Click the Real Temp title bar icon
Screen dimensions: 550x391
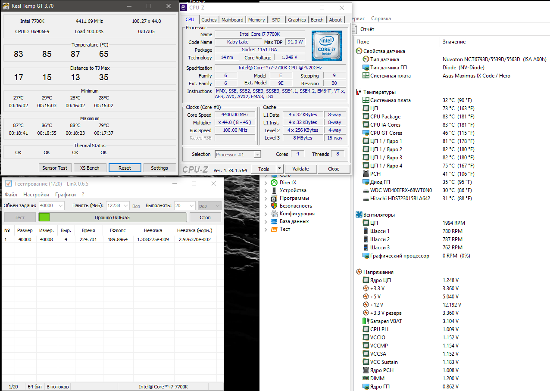6,6
